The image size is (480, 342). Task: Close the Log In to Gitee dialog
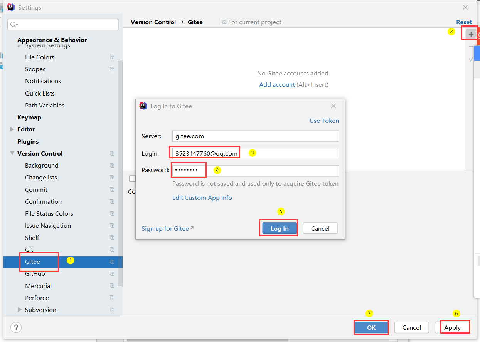point(333,106)
